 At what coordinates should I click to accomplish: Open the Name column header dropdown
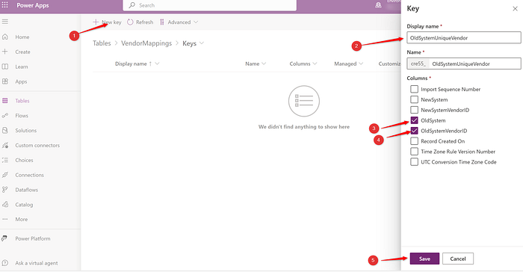pyautogui.click(x=264, y=64)
